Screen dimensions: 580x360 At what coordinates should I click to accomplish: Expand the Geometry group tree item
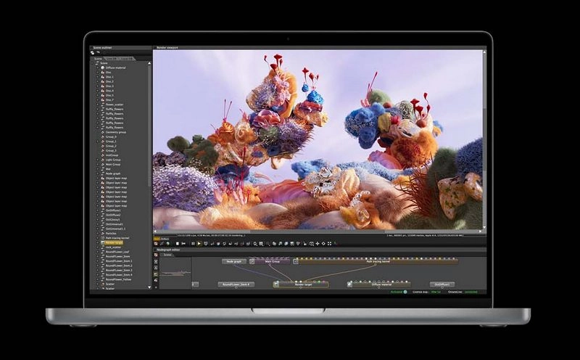tap(98, 132)
